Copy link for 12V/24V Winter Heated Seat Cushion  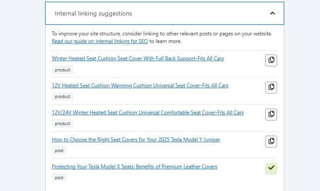(271, 114)
